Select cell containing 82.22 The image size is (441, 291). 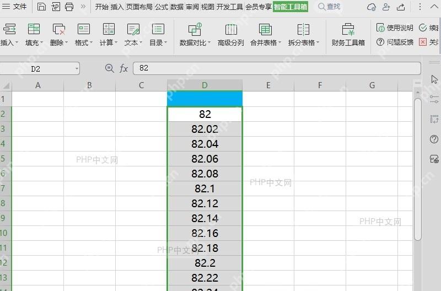point(205,278)
